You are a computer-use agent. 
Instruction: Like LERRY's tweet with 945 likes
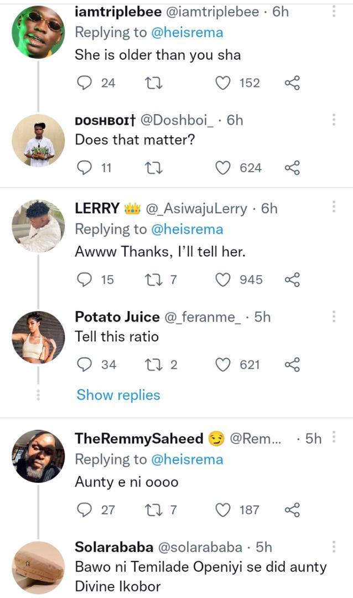223,280
